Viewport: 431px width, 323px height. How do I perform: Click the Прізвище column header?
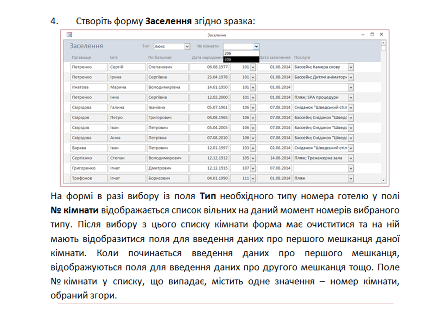[x=81, y=57]
